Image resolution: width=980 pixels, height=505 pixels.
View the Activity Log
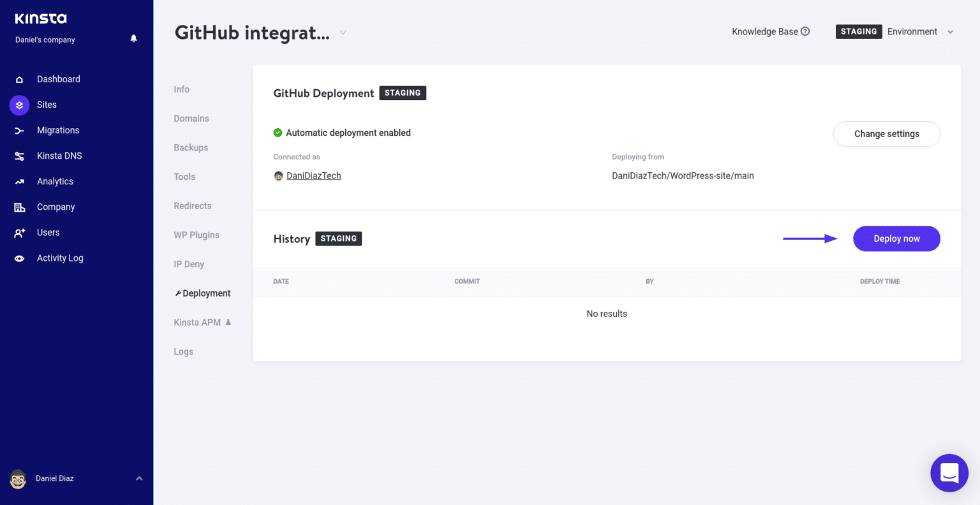60,258
